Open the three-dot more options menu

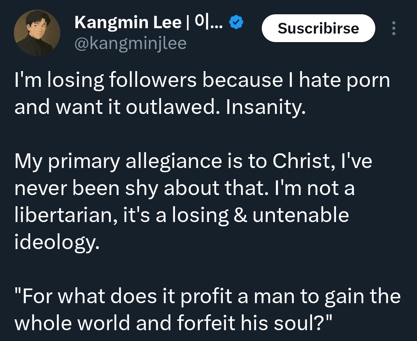click(393, 28)
